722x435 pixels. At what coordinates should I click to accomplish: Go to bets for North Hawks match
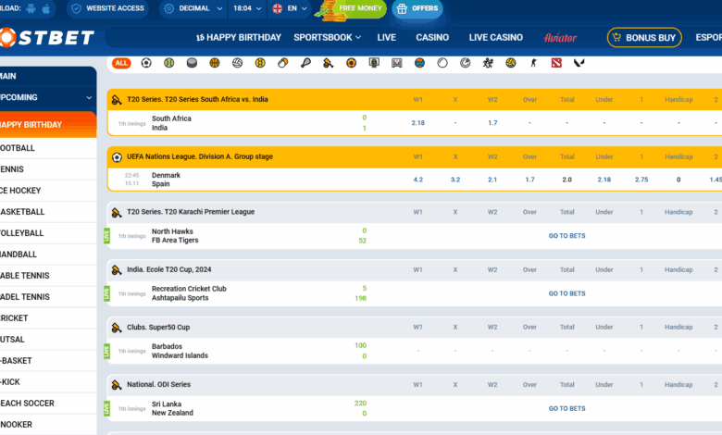(x=566, y=236)
